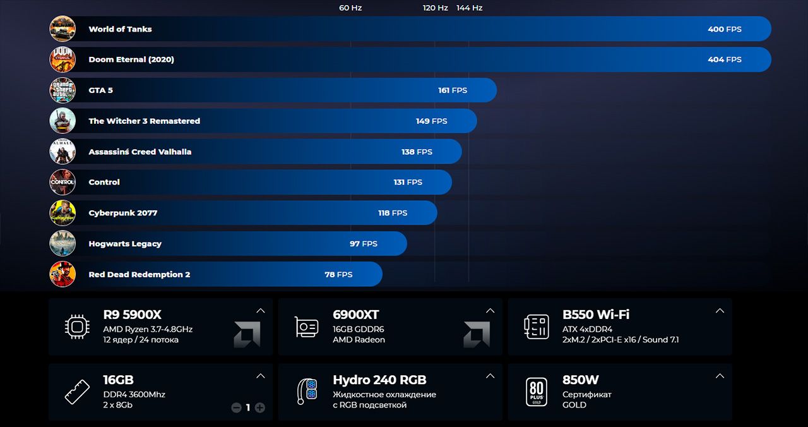This screenshot has height=427, width=808.
Task: Click the 131 FPS value for Control
Action: pos(408,182)
